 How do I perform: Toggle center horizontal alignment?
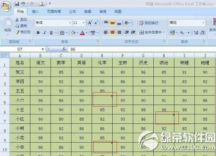112,33
